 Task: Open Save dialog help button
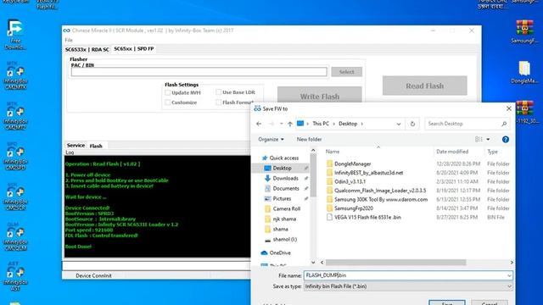(x=506, y=139)
